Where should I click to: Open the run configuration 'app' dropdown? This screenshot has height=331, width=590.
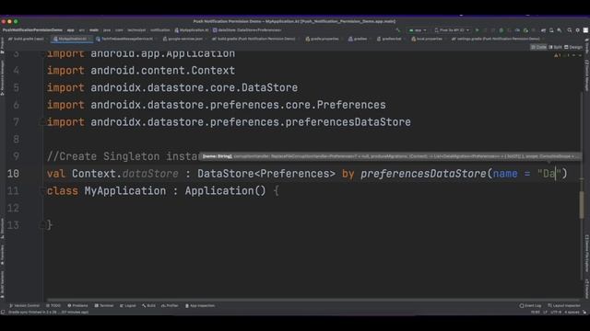418,30
